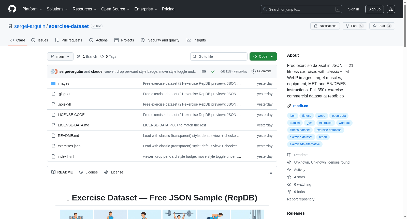Switch to the Pull requests tab
Viewport: 407px width, 219px height.
[68, 40]
